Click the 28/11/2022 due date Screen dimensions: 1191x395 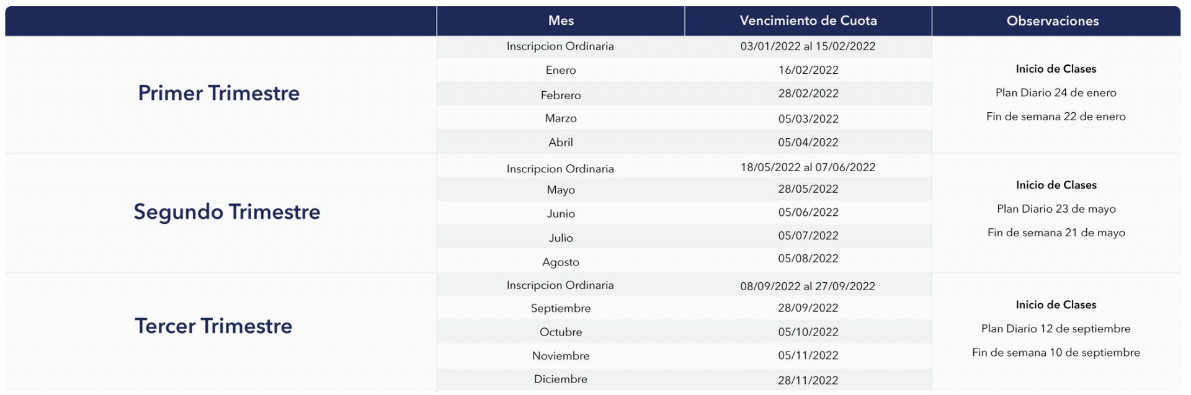(x=808, y=380)
